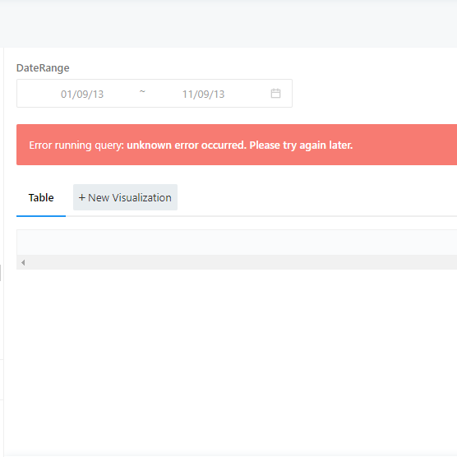Click the tilde separator between dates
The image size is (457, 457).
click(142, 91)
